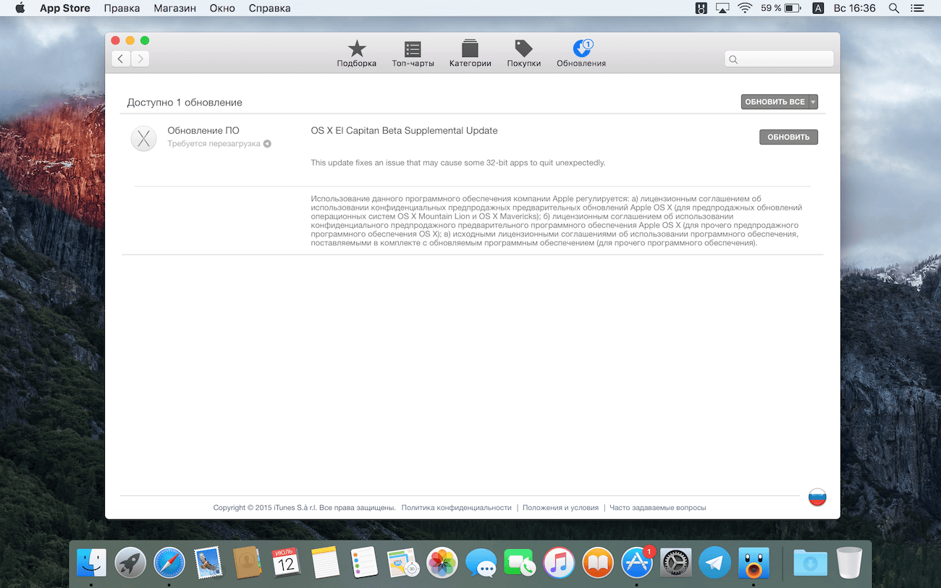Screen dimensions: 941x588
Task: Open Photos in the Dock
Action: (442, 562)
